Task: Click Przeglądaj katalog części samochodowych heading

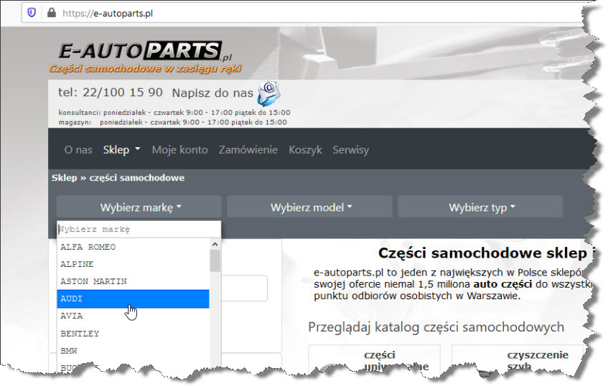Action: click(436, 327)
